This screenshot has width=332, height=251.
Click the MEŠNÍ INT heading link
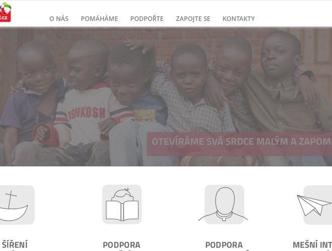click(x=312, y=245)
